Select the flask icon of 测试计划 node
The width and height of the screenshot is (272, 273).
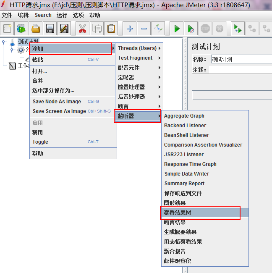click(13, 42)
